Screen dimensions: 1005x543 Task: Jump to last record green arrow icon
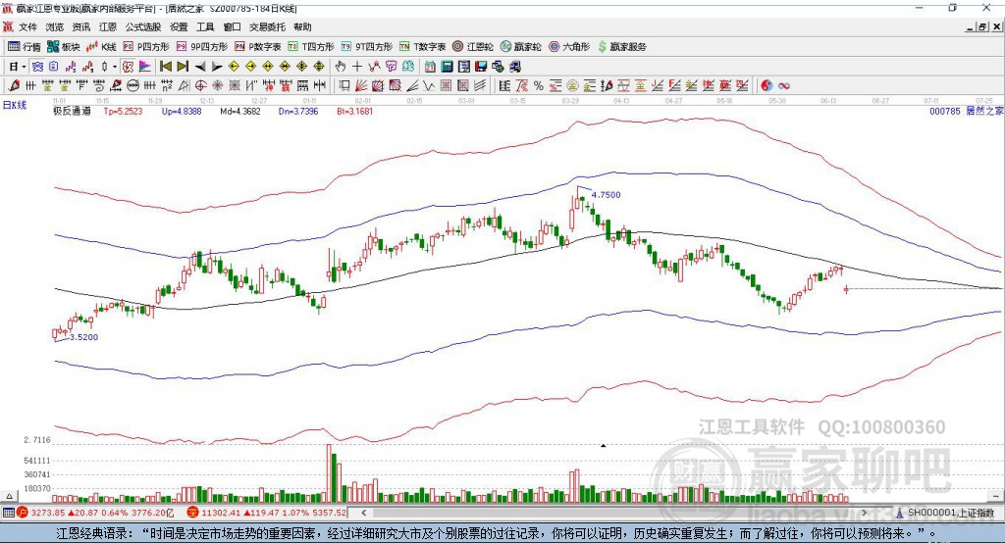coord(183,67)
